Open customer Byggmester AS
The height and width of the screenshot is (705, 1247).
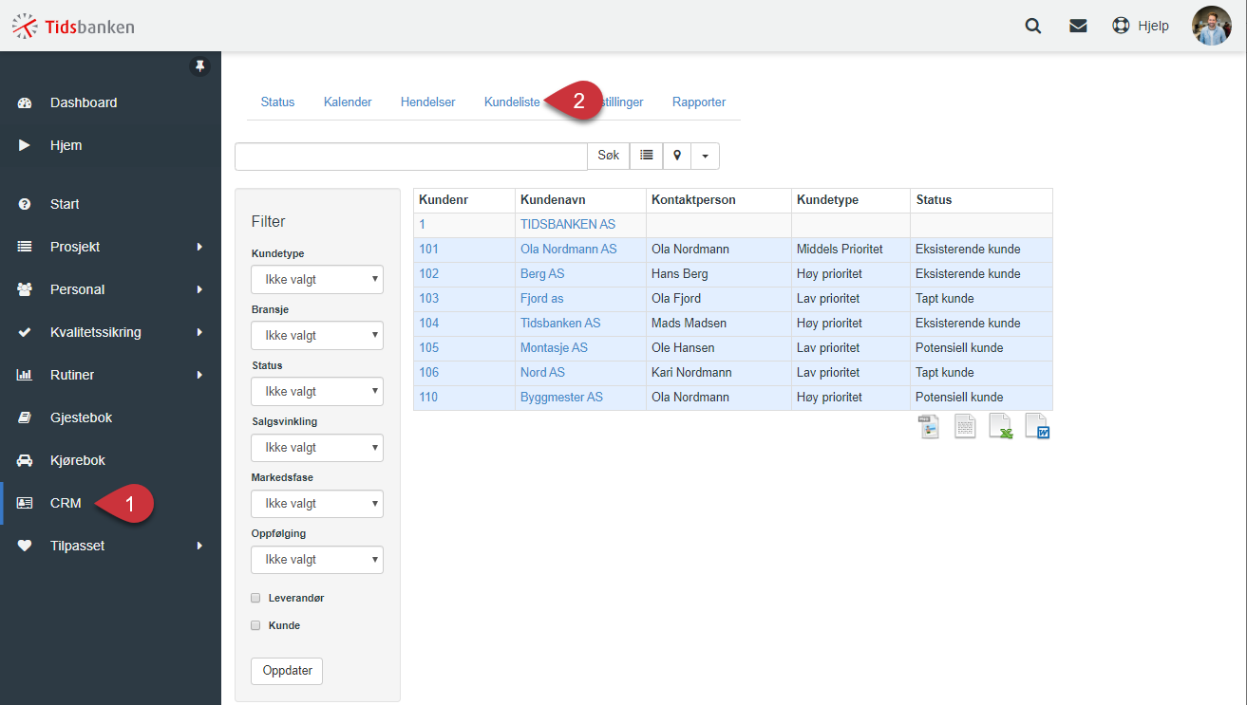point(561,398)
